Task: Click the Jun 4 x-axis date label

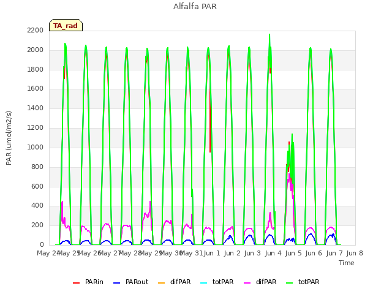Action: (273, 253)
